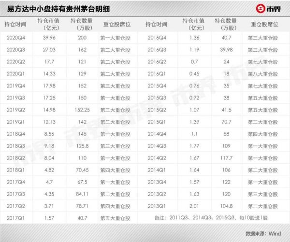Select the 39.96 market value cell

[49, 37]
